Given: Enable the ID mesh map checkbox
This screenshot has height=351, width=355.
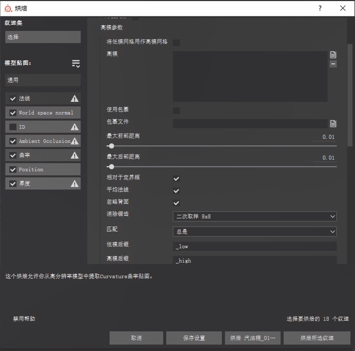Looking at the screenshot, I should (x=13, y=127).
